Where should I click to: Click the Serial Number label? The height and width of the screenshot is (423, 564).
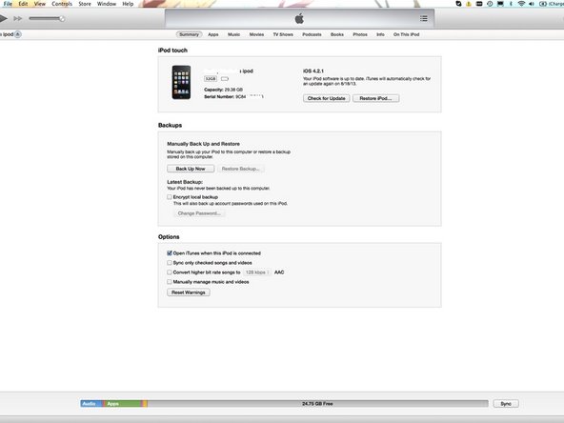pos(219,97)
